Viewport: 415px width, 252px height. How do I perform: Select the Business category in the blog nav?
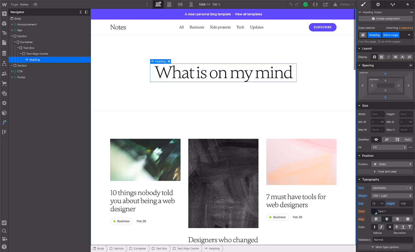pyautogui.click(x=197, y=27)
